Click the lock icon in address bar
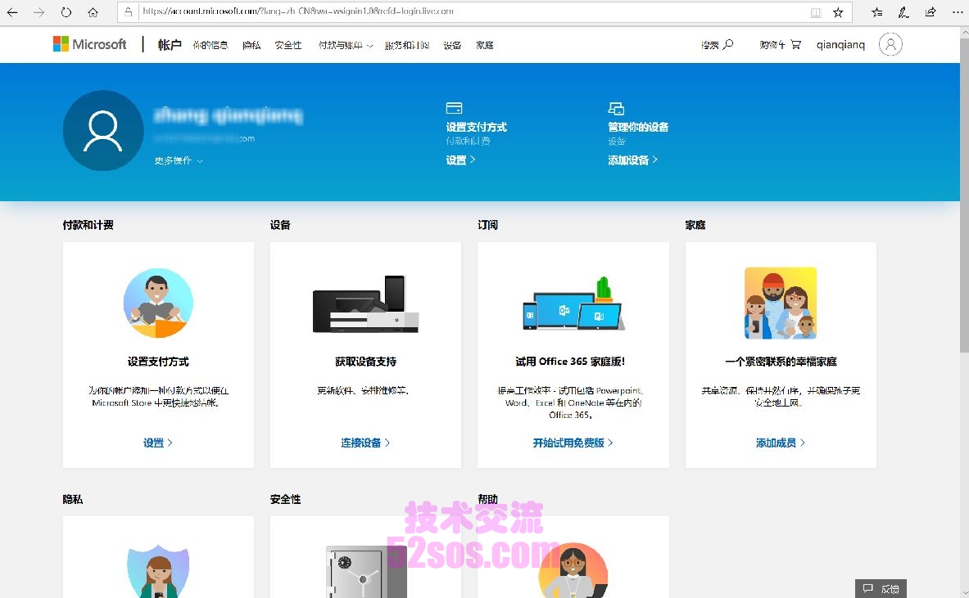The image size is (969, 598). (x=129, y=11)
